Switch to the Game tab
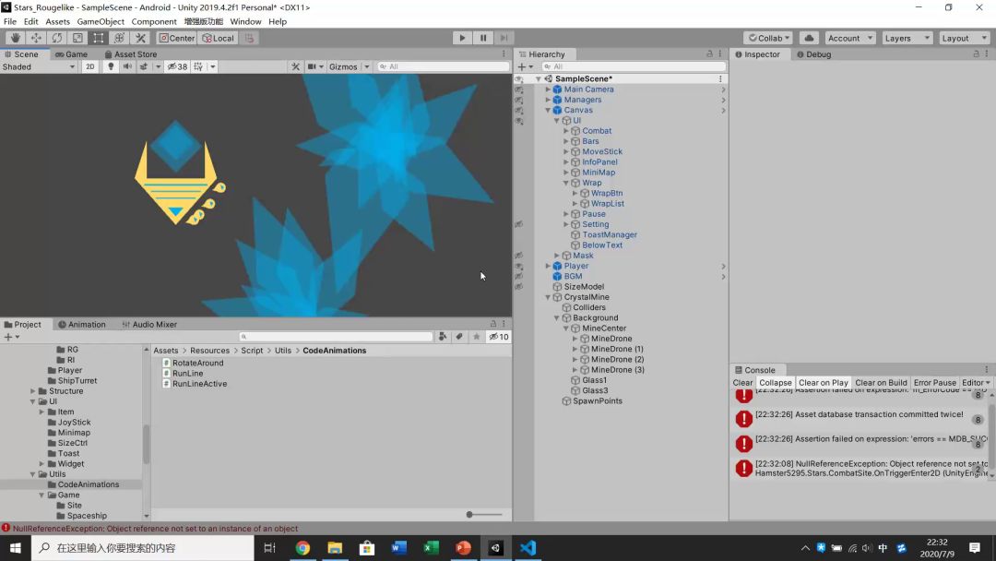Image resolution: width=996 pixels, height=561 pixels. click(71, 54)
